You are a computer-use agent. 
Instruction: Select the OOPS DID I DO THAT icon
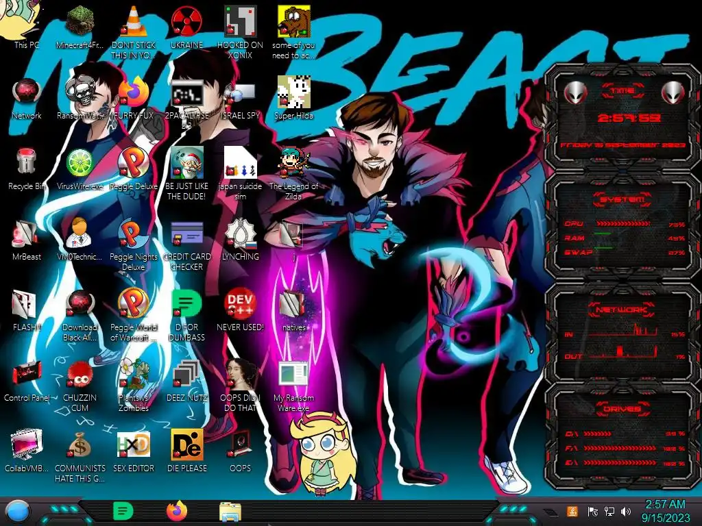(x=241, y=374)
